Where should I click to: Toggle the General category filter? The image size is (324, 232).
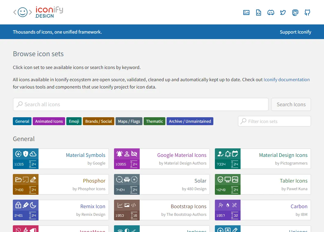22,121
